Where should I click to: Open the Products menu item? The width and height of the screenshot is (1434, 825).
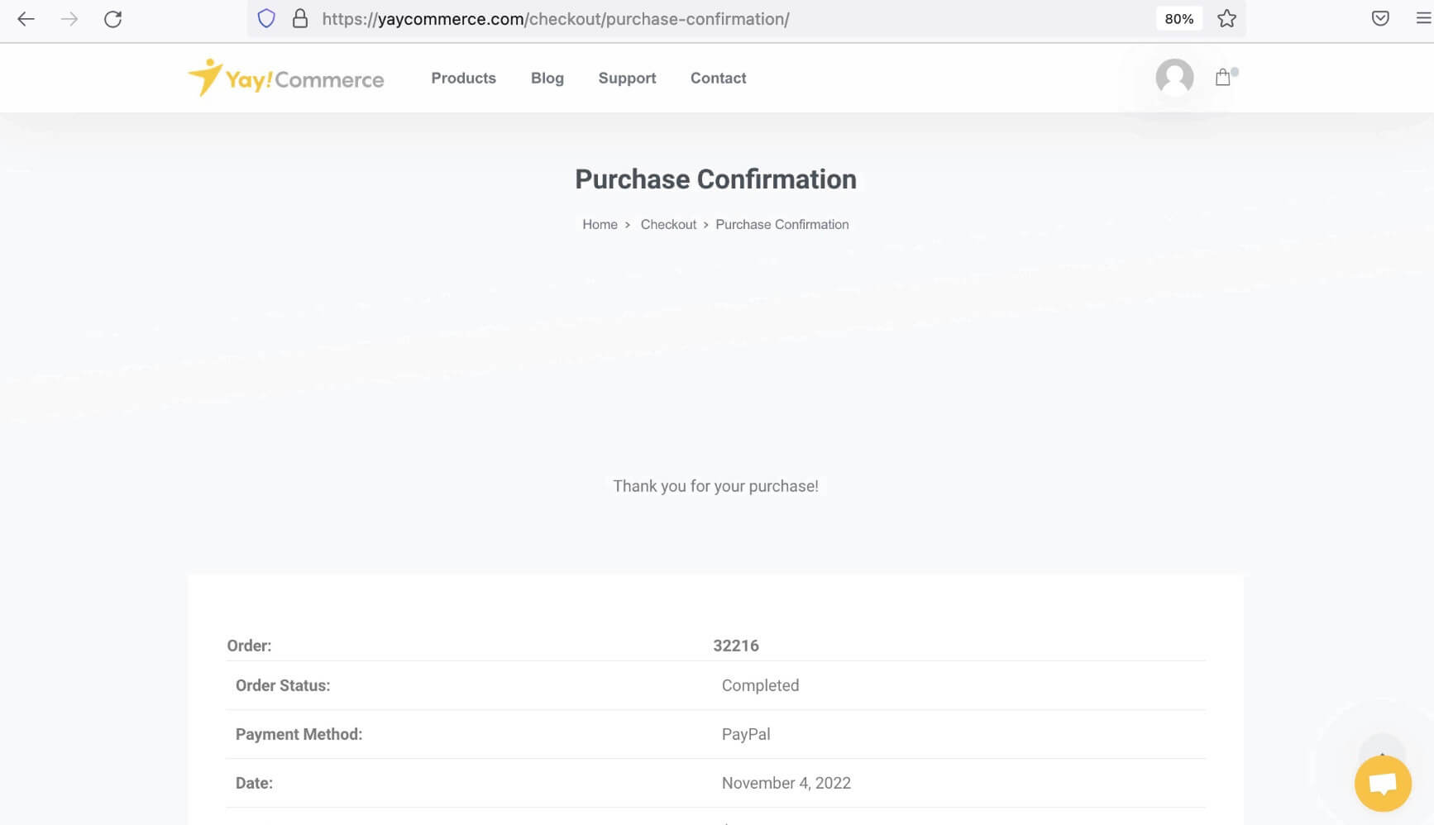coord(463,79)
